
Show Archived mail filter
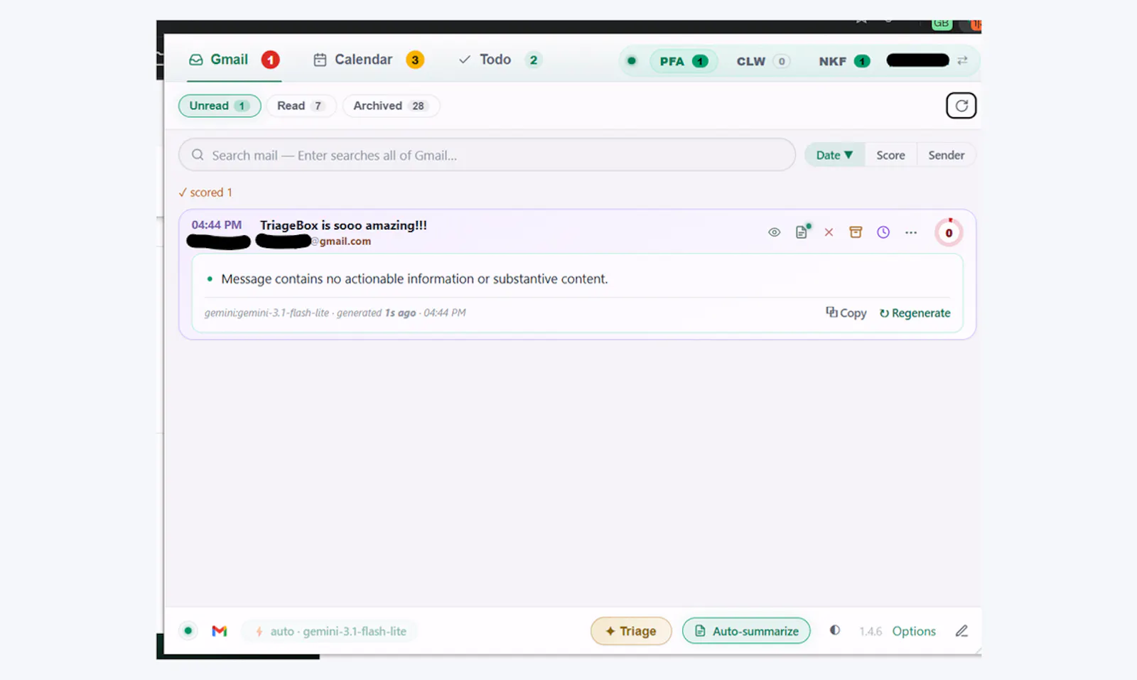390,106
